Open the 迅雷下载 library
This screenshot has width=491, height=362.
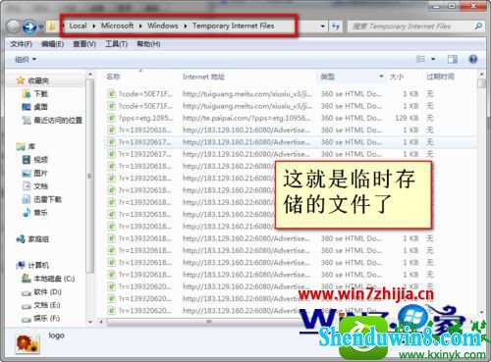pos(47,199)
